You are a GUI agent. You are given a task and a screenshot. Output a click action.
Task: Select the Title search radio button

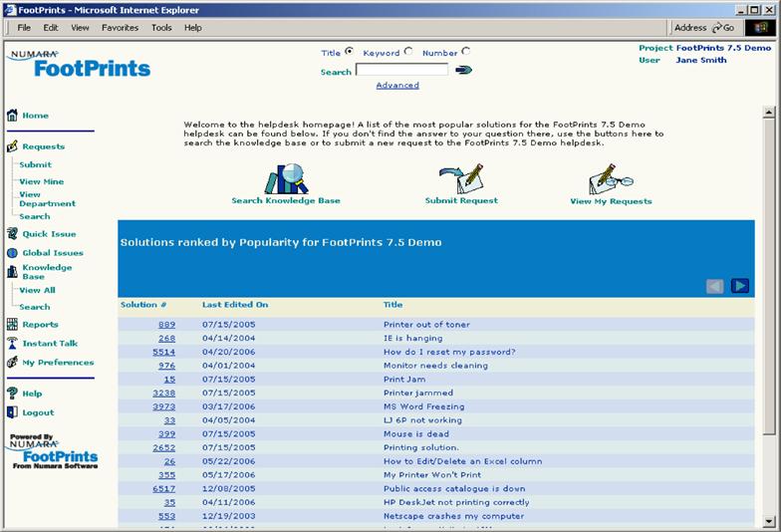pyautogui.click(x=350, y=52)
